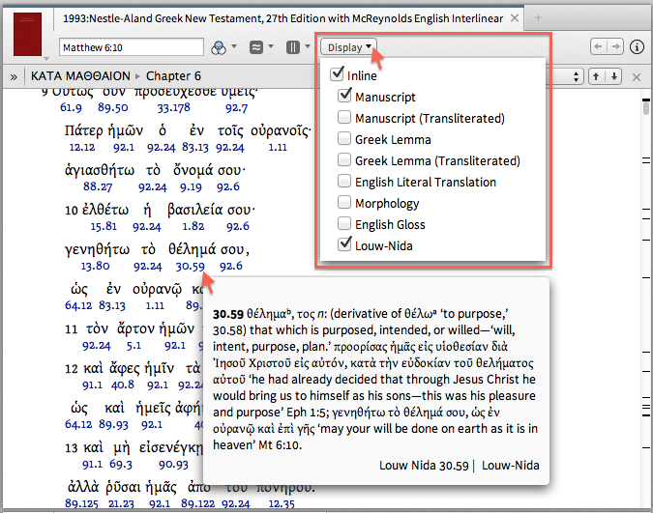Image resolution: width=653 pixels, height=513 pixels.
Task: Toggle the Inline checkbox
Action: click(337, 73)
